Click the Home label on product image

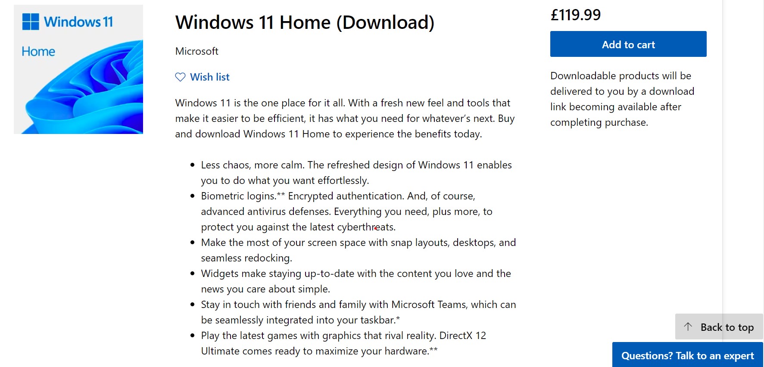[x=38, y=52]
